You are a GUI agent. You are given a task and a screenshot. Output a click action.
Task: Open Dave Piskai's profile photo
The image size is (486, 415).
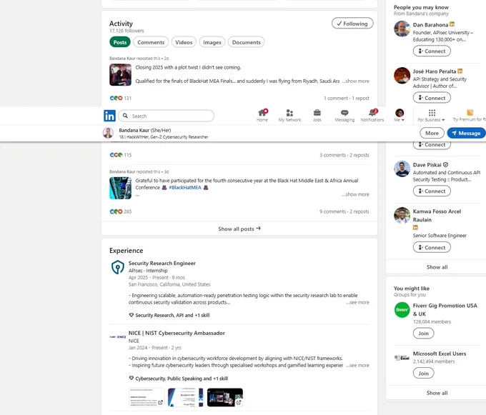(x=402, y=169)
